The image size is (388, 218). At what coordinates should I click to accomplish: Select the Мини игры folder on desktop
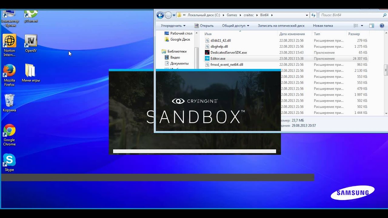coord(31,73)
